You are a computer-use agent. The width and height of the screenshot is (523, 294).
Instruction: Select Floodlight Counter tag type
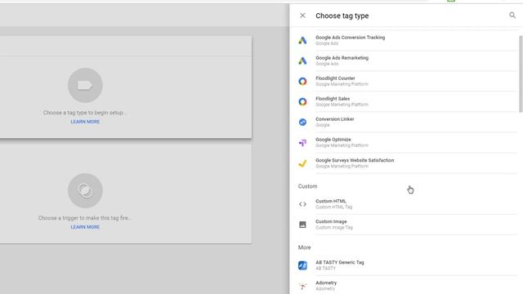(407, 81)
